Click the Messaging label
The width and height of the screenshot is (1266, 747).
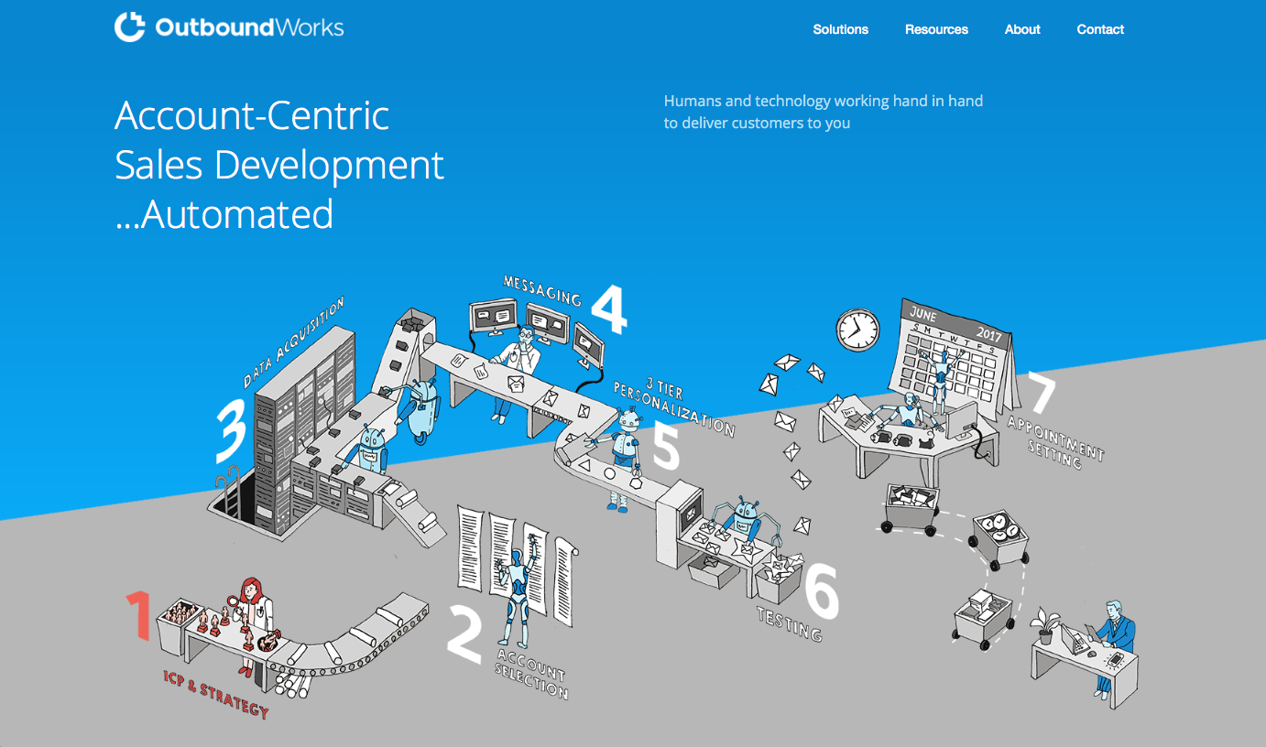tap(541, 289)
